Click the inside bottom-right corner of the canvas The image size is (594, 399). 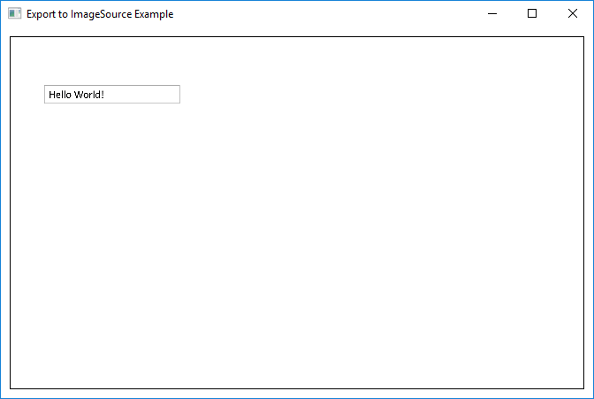tap(577, 381)
